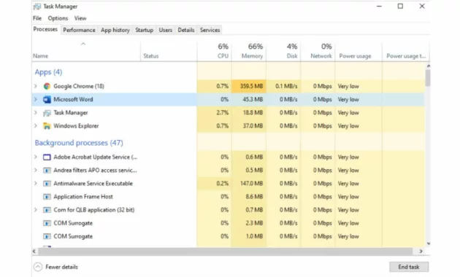Click the horizontal scrollbar thumb
This screenshot has height=277, width=460.
226,251
